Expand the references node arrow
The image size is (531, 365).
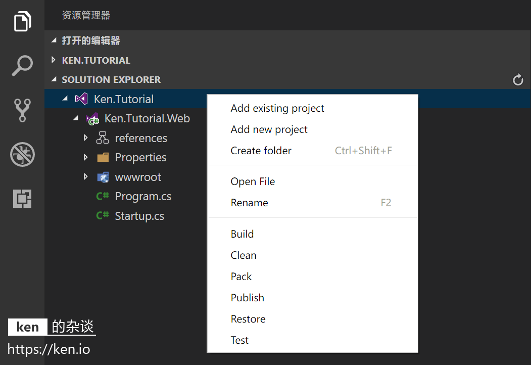tap(86, 138)
